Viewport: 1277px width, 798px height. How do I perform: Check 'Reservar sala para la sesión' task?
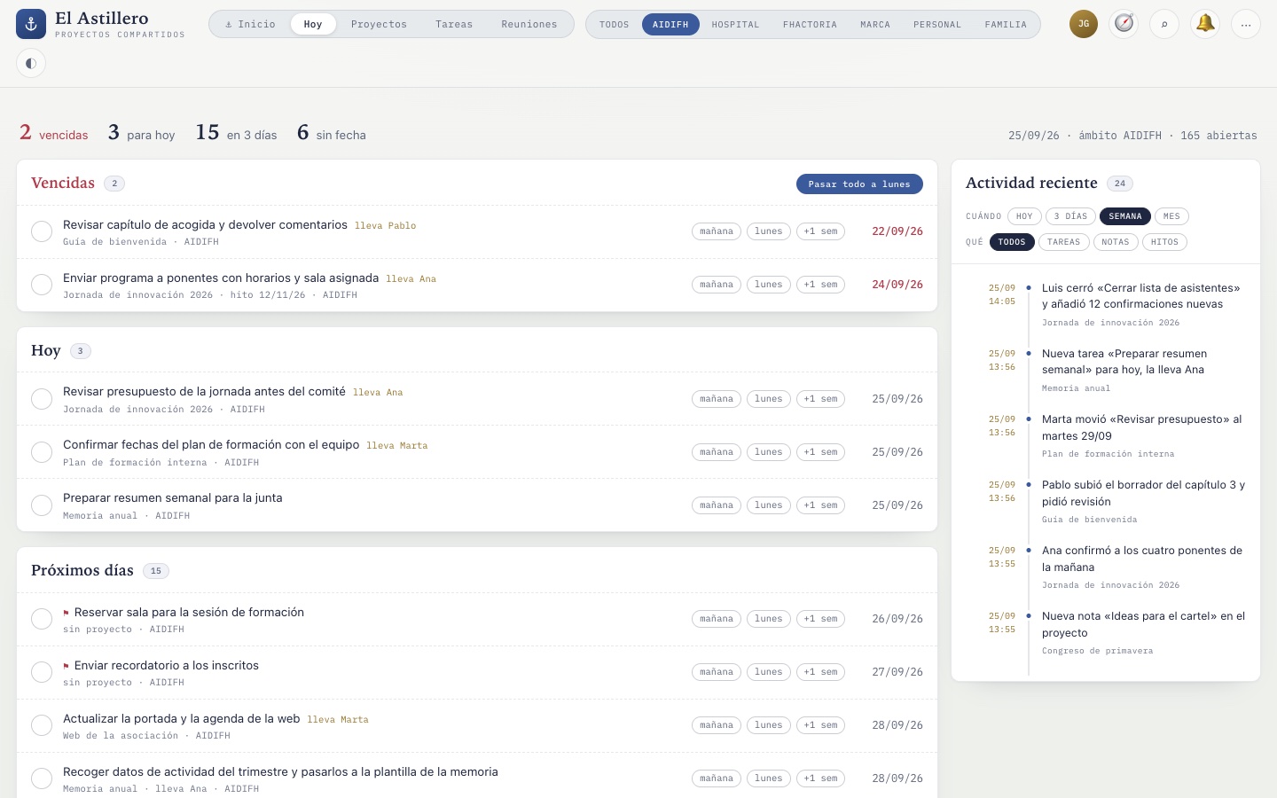click(42, 619)
